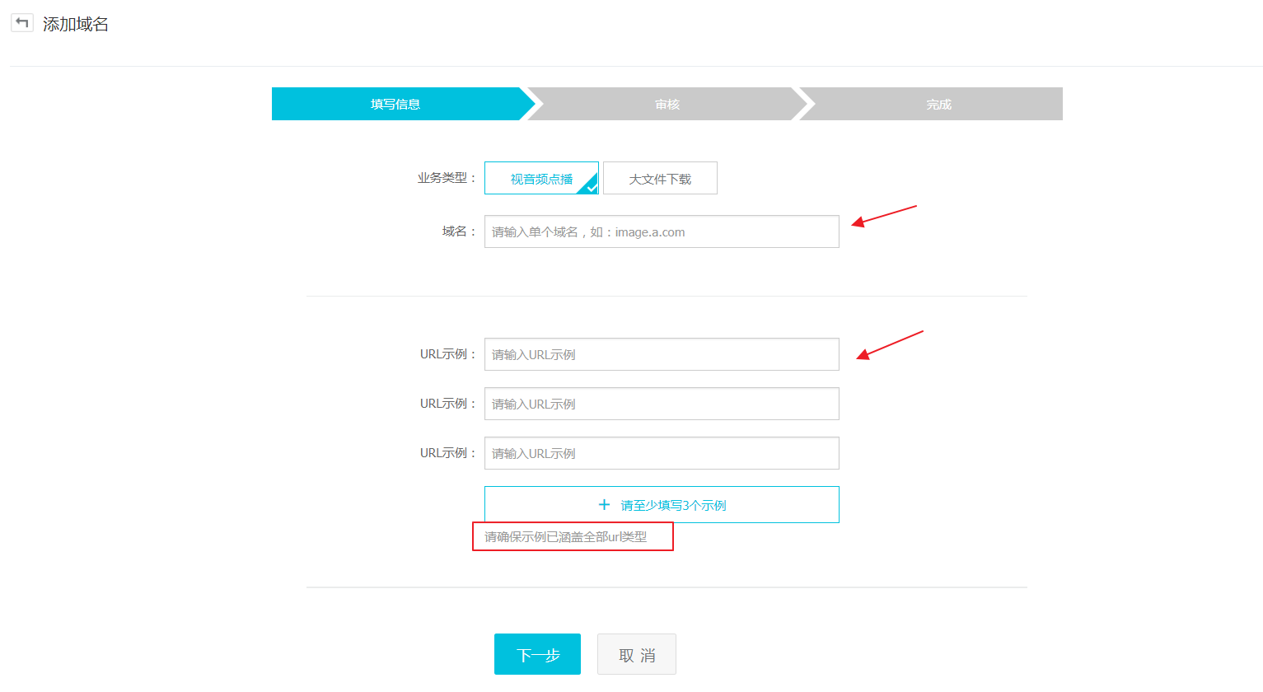The height and width of the screenshot is (692, 1263).
Task: Click the checkmark corner on 视音频点播
Action: pos(591,187)
